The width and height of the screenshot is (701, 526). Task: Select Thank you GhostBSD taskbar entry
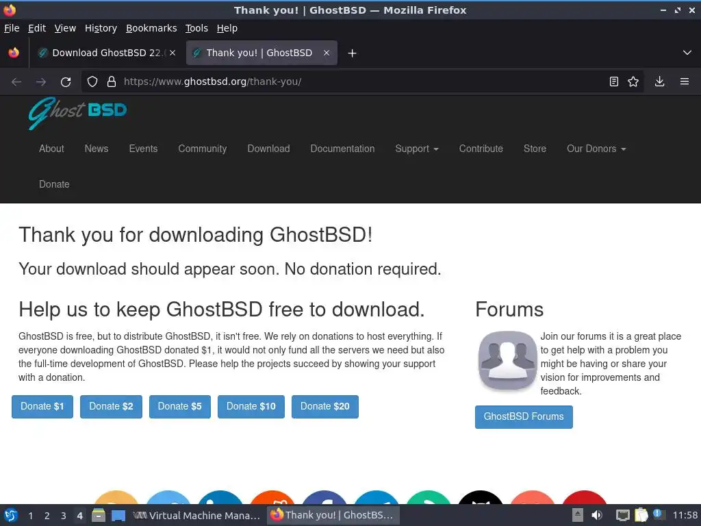(333, 515)
